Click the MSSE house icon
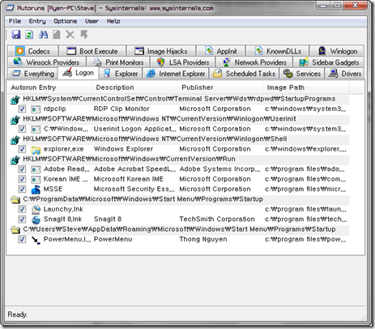Screen dimensions: 375x329 [36, 190]
